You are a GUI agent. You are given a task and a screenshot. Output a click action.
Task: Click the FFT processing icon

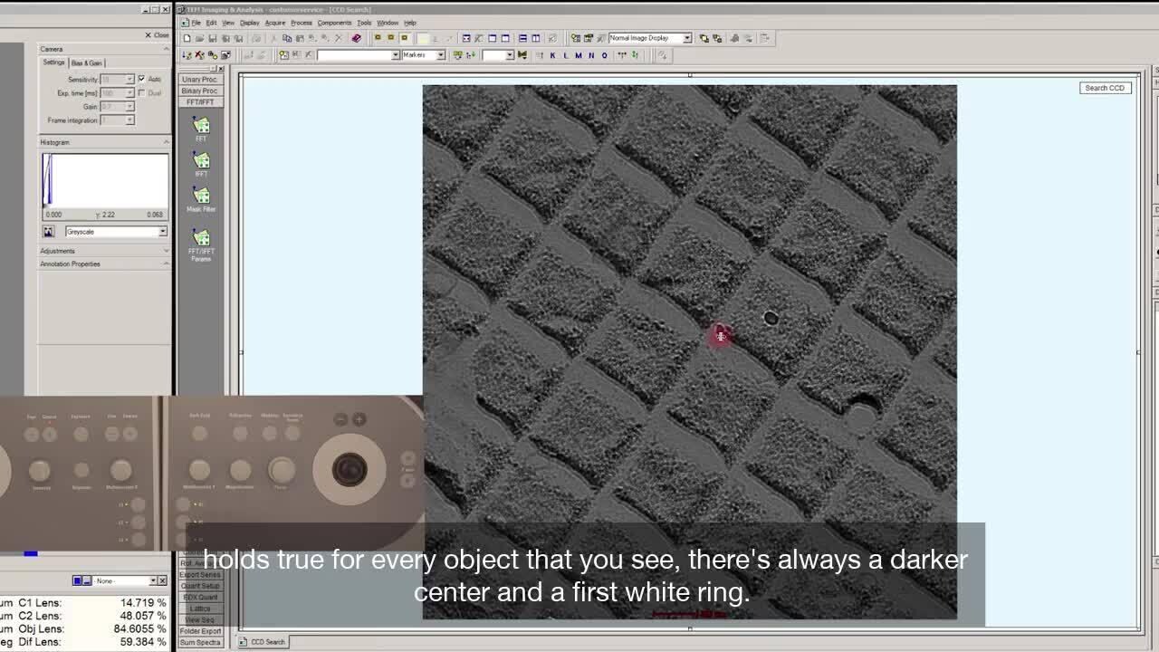201,126
